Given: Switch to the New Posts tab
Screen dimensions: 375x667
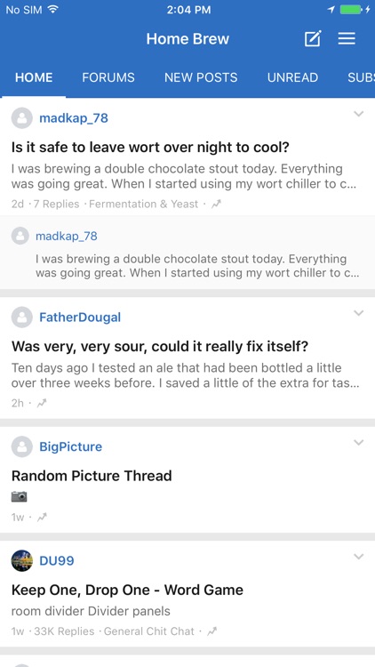Looking at the screenshot, I should (x=201, y=77).
